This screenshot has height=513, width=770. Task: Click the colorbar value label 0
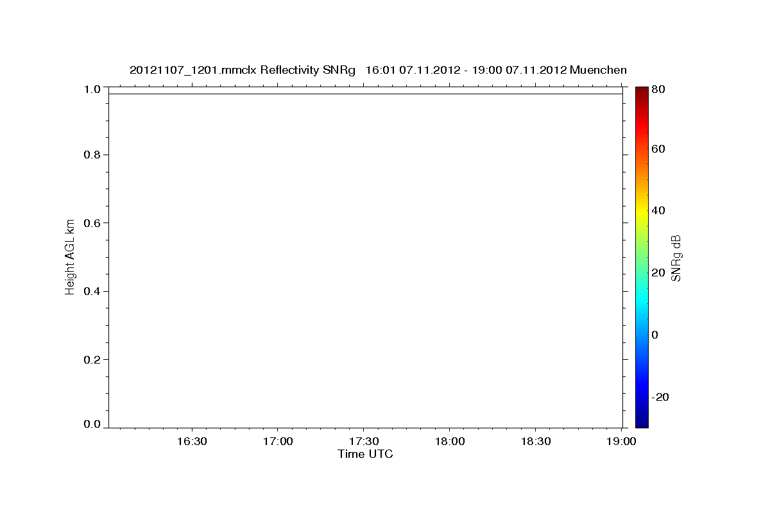[655, 335]
